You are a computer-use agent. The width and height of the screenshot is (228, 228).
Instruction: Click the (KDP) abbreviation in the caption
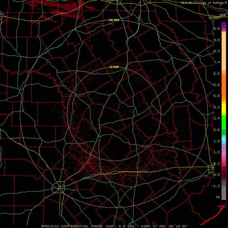[x=111, y=226]
